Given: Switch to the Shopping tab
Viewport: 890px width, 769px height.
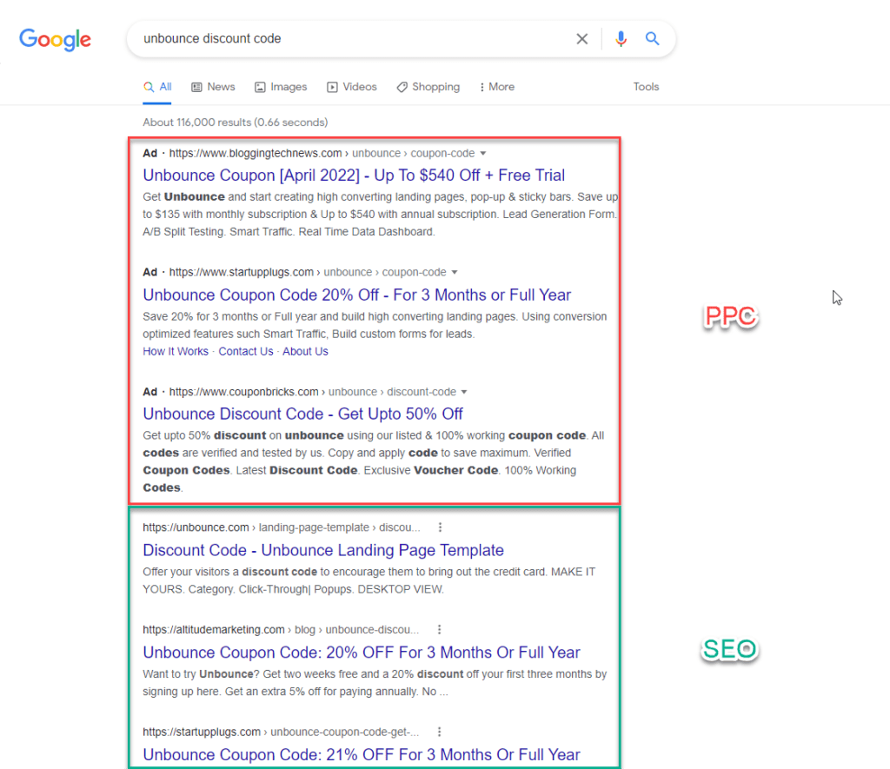Looking at the screenshot, I should coord(428,87).
